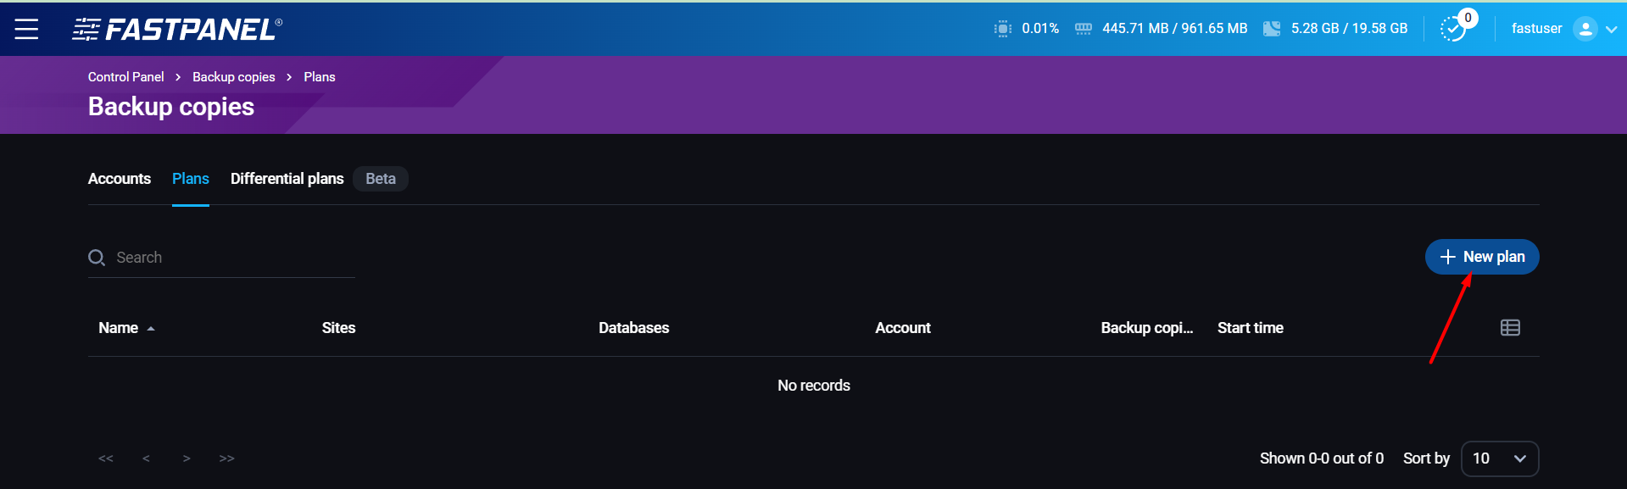
Task: Sort the table by Name column
Action: (x=119, y=328)
